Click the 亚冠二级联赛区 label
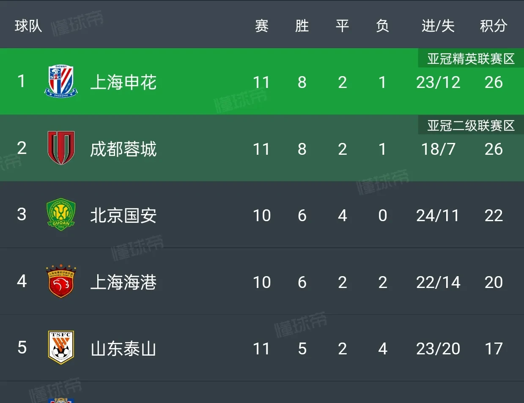The height and width of the screenshot is (403, 524). click(x=470, y=125)
